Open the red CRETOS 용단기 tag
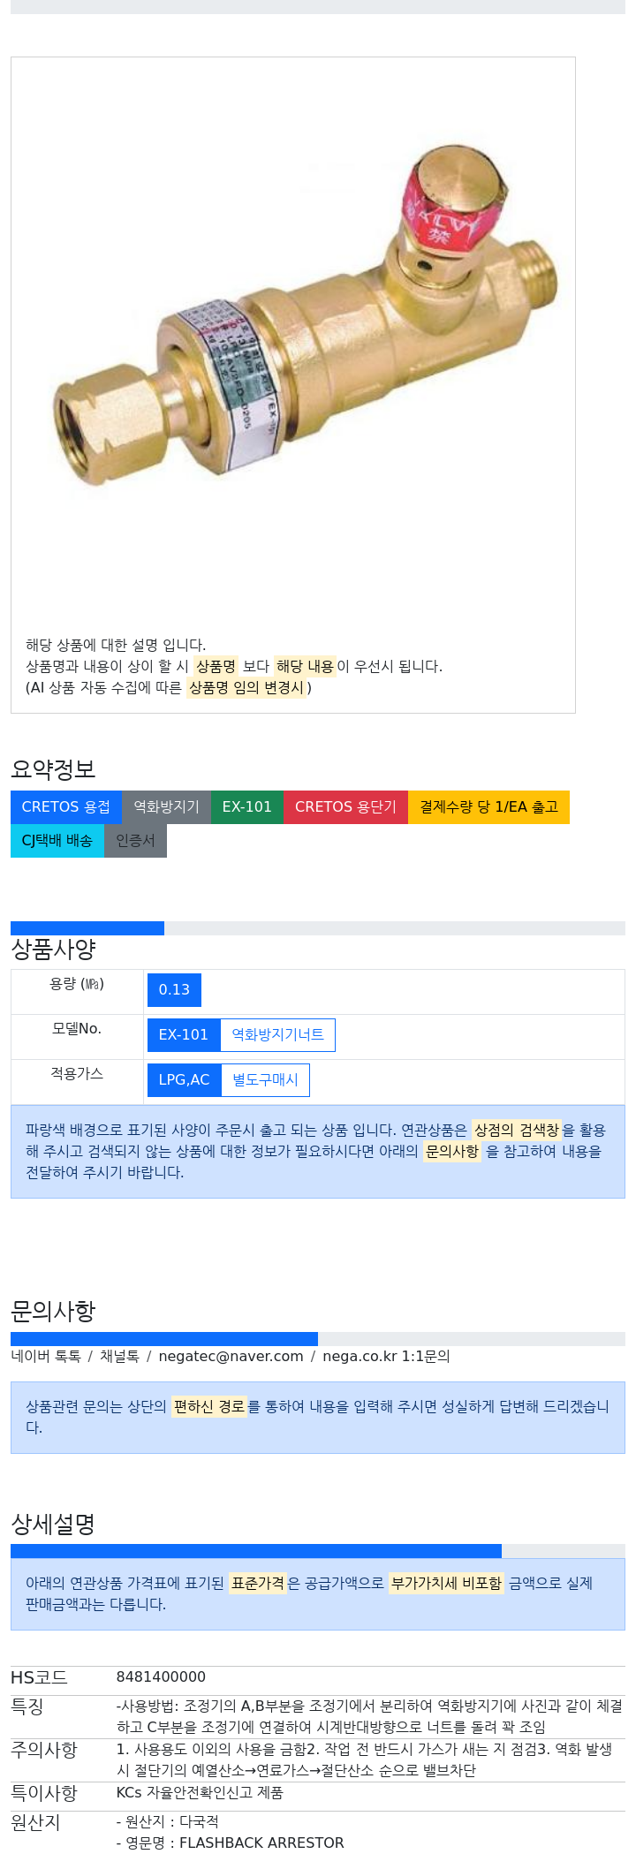Image resolution: width=636 pixels, height=1854 pixels. coord(346,807)
